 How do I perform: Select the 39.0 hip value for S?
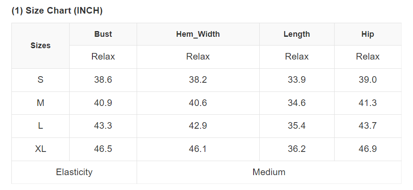(x=367, y=80)
